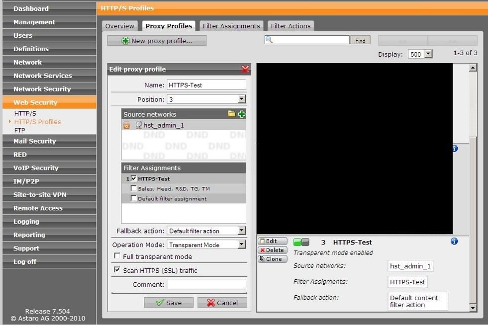Click the hst_admin_1 network object icon
The height and width of the screenshot is (325, 488).
click(x=138, y=125)
